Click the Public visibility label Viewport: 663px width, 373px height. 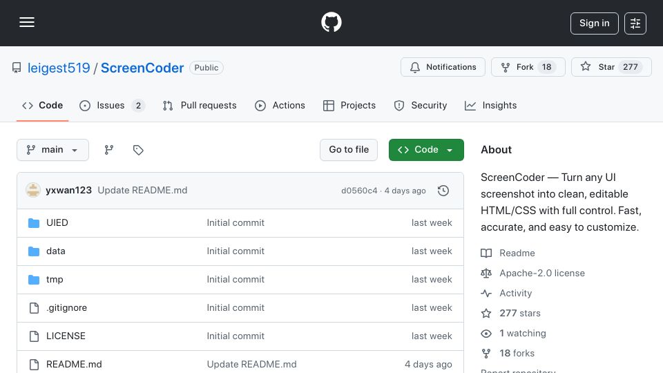pos(206,68)
